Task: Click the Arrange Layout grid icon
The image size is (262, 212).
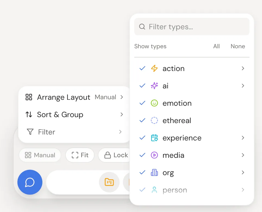Action: [29, 97]
